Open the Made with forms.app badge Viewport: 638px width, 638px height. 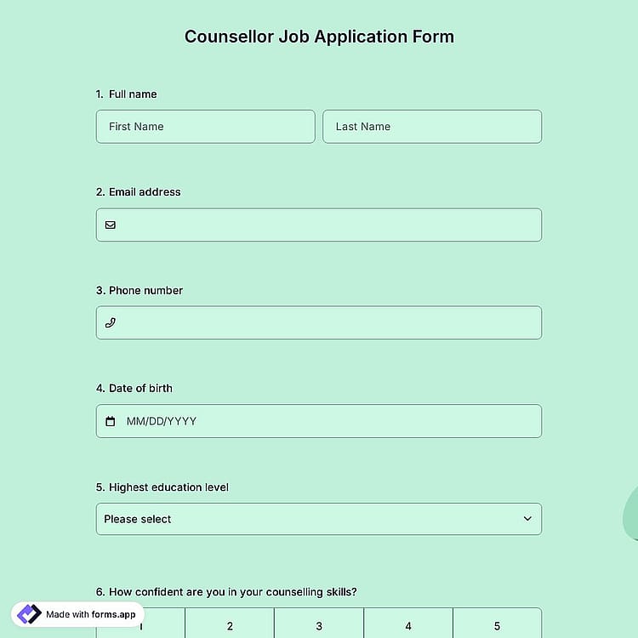77,614
